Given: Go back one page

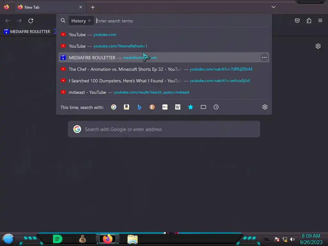Looking at the screenshot, I should click(8, 21).
